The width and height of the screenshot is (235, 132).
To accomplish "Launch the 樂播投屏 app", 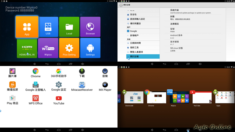I will (x=13, y=86).
